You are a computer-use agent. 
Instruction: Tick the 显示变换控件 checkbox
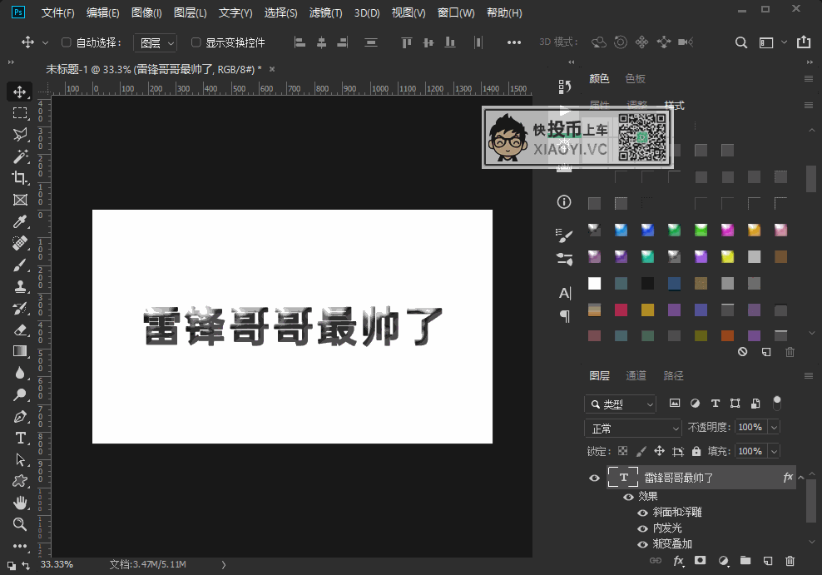click(x=196, y=42)
